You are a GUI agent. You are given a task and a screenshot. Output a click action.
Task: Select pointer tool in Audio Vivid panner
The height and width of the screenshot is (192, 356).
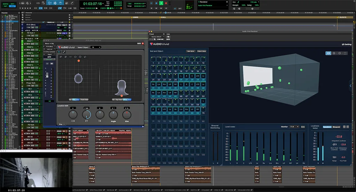pos(59,52)
